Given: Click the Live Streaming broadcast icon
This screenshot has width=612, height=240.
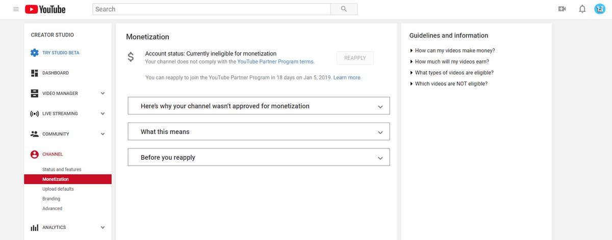Looking at the screenshot, I should tap(35, 114).
